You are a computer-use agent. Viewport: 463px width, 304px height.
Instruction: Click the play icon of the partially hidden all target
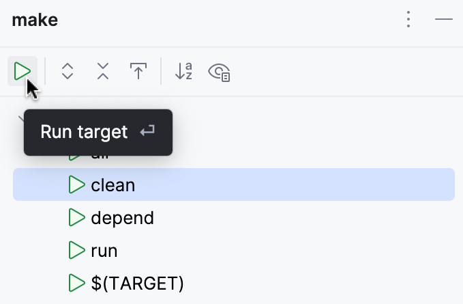75,158
